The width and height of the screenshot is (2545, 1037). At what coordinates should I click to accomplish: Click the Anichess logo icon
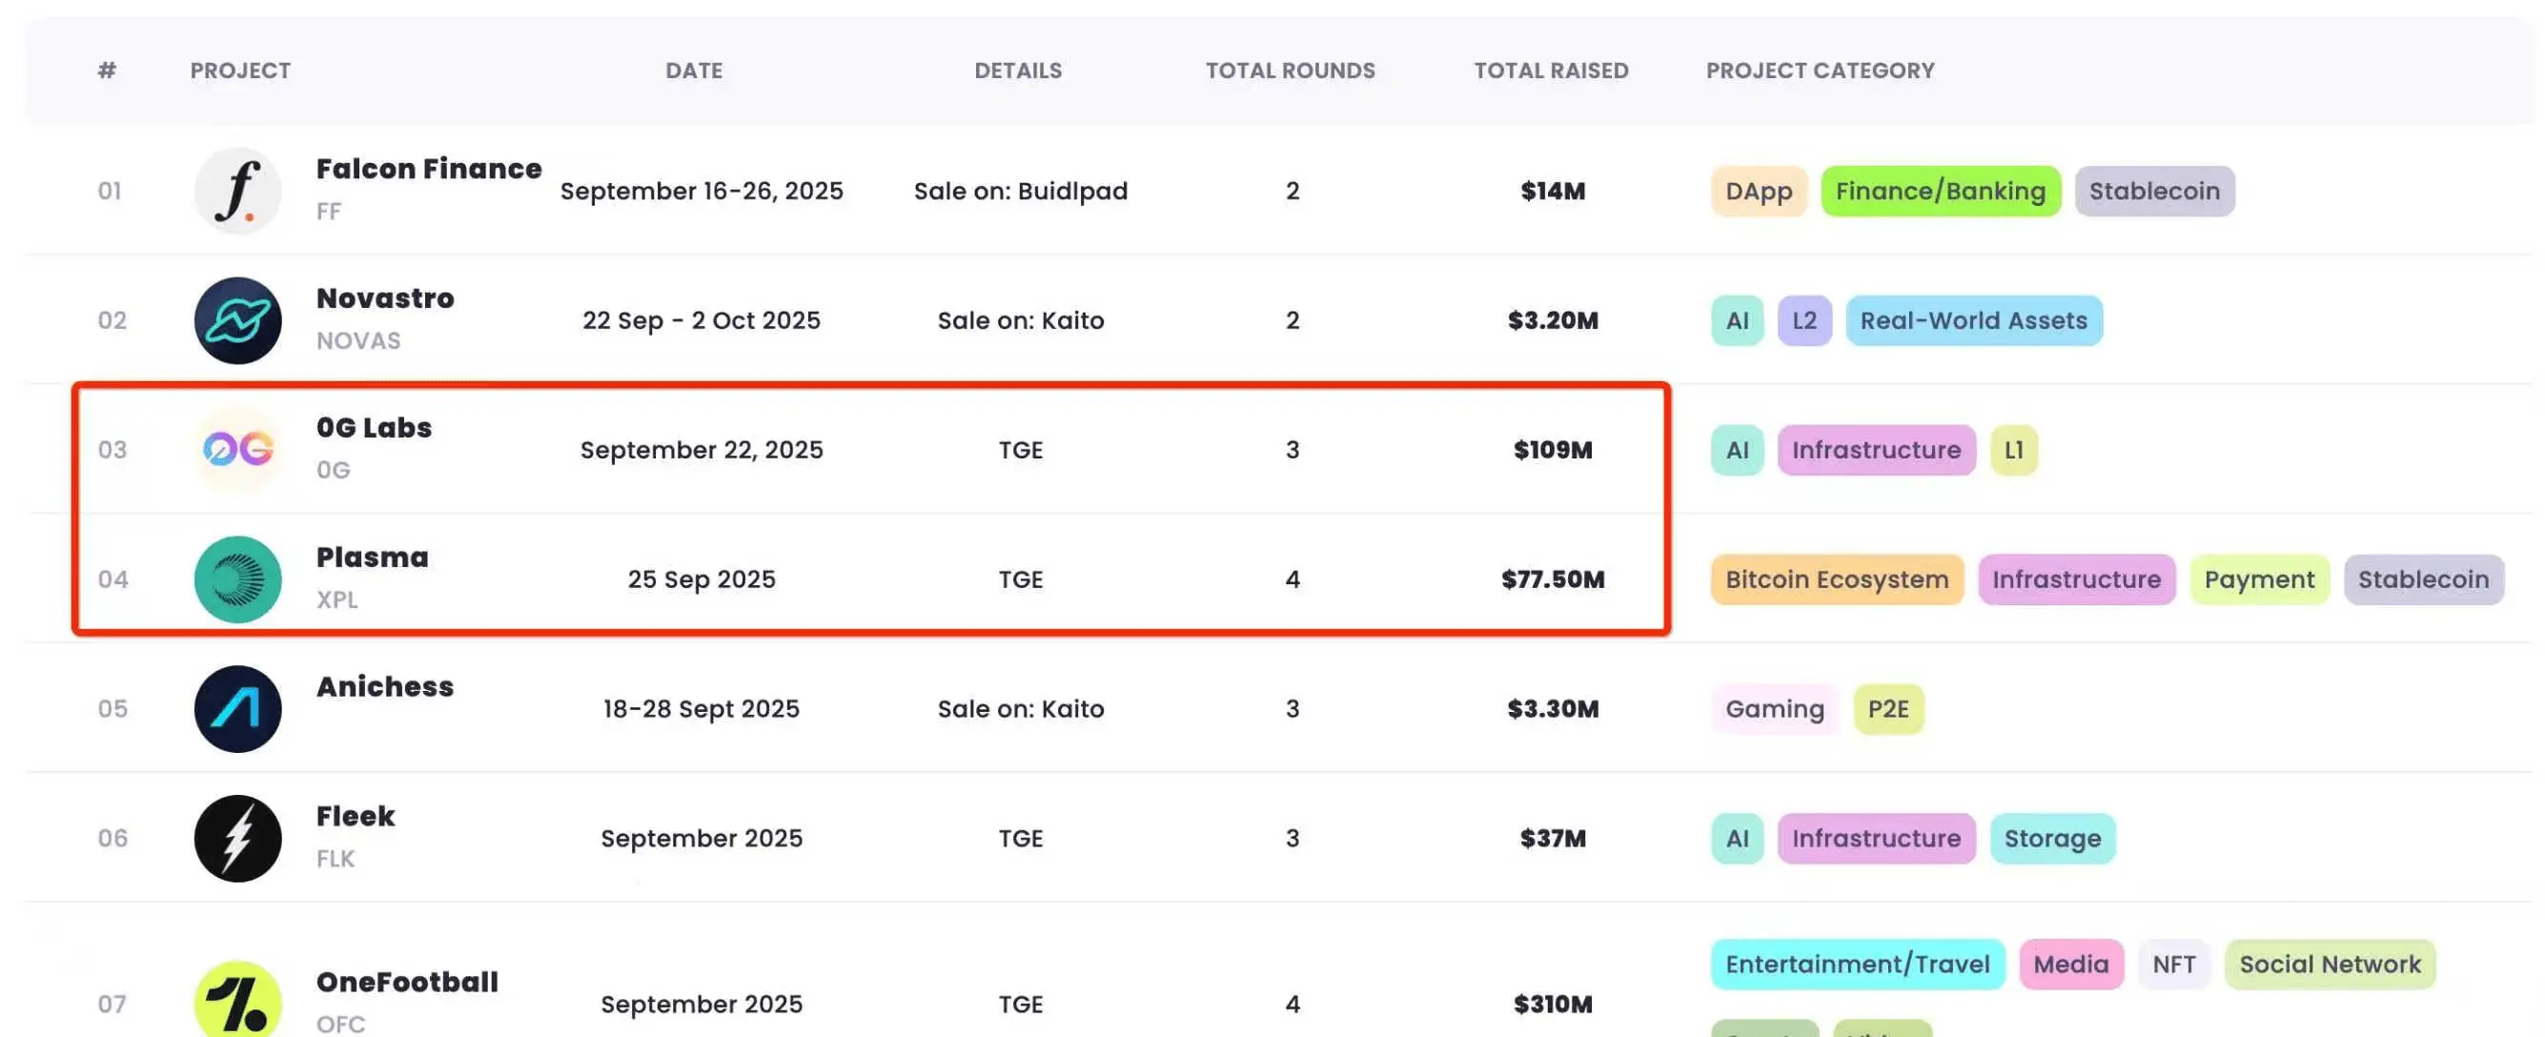pyautogui.click(x=238, y=708)
